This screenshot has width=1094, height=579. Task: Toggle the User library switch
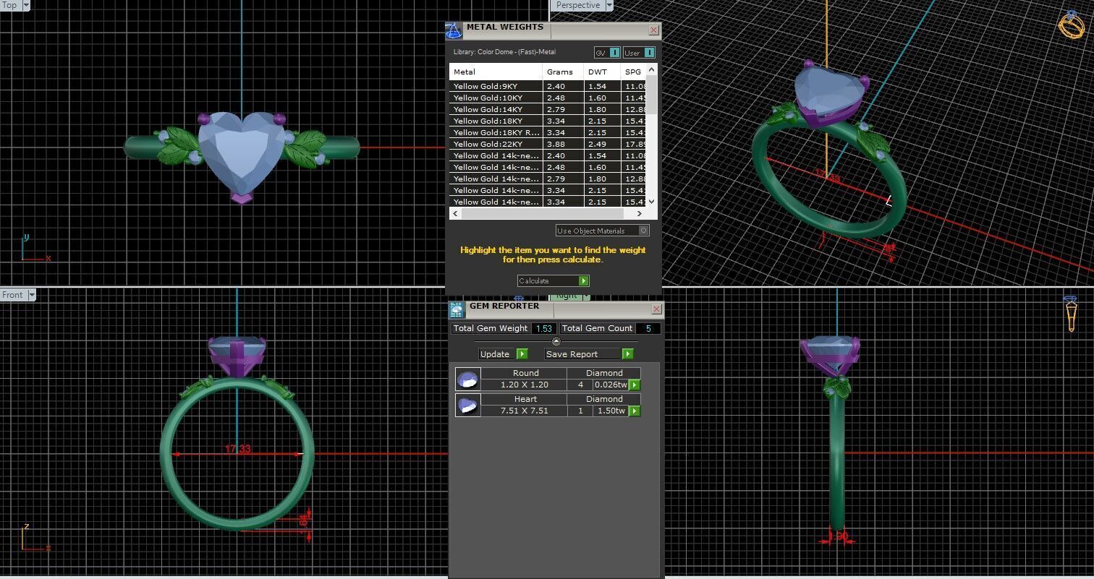click(639, 52)
